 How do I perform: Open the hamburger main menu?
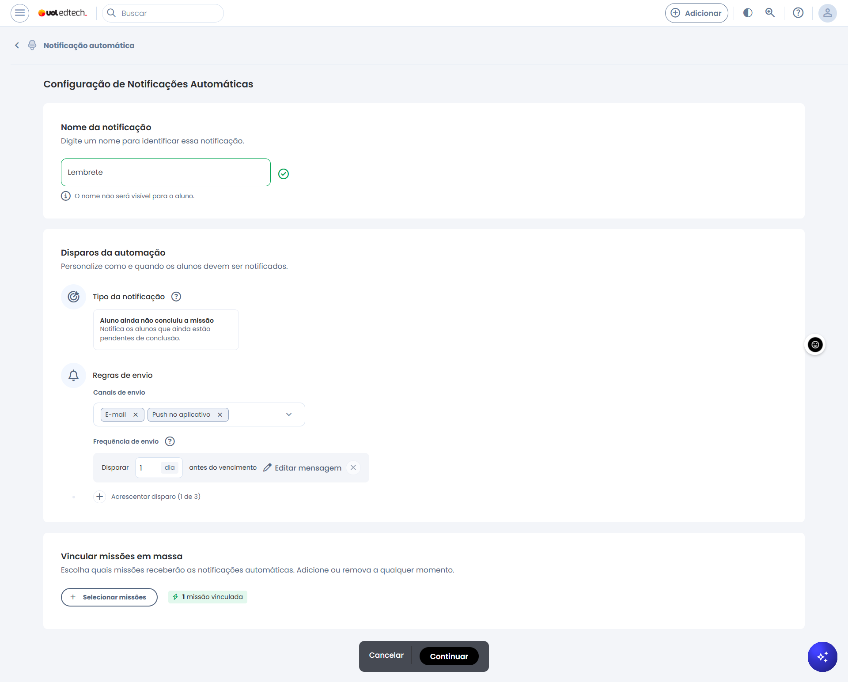pos(20,13)
